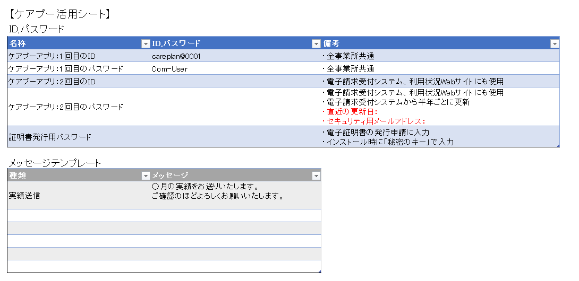Screen dimensions: 579x281
Task: Click the empty password cell for 2回目のパスワード
Action: (x=234, y=107)
